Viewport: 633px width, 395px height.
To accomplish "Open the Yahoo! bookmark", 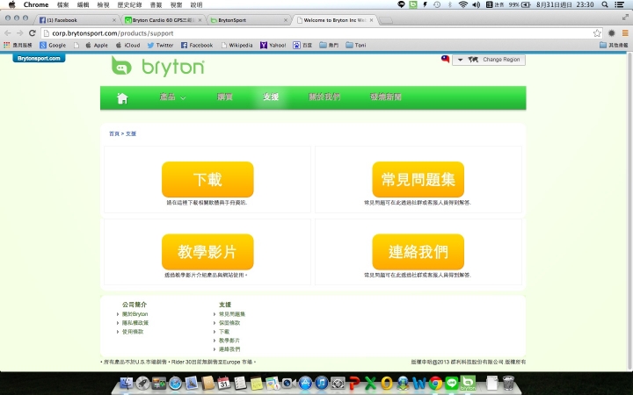I will (273, 45).
